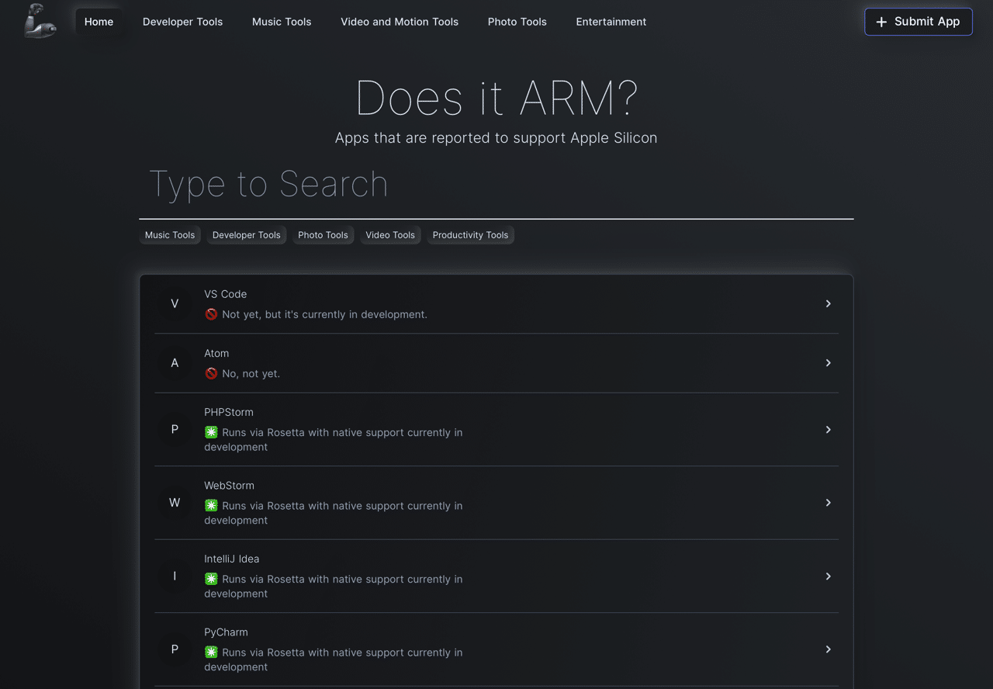993x689 pixels.
Task: Filter by Developer Tools chip
Action: (x=247, y=235)
